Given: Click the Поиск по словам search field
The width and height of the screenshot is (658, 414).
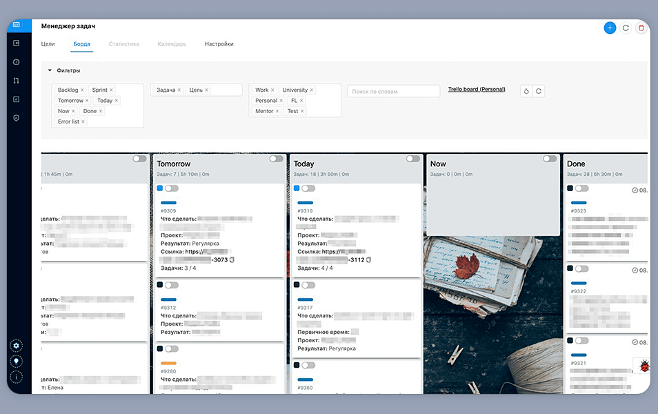Looking at the screenshot, I should pyautogui.click(x=394, y=91).
